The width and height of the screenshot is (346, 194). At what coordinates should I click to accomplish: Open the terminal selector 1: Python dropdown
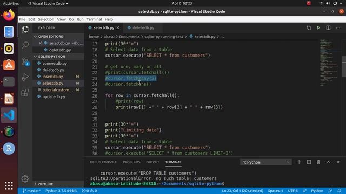click(x=266, y=162)
